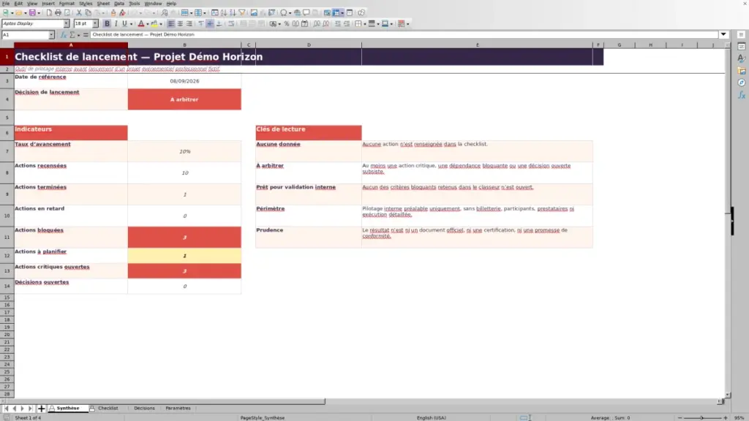The width and height of the screenshot is (749, 421).
Task: Open the Font Size dropdown list
Action: coord(95,23)
